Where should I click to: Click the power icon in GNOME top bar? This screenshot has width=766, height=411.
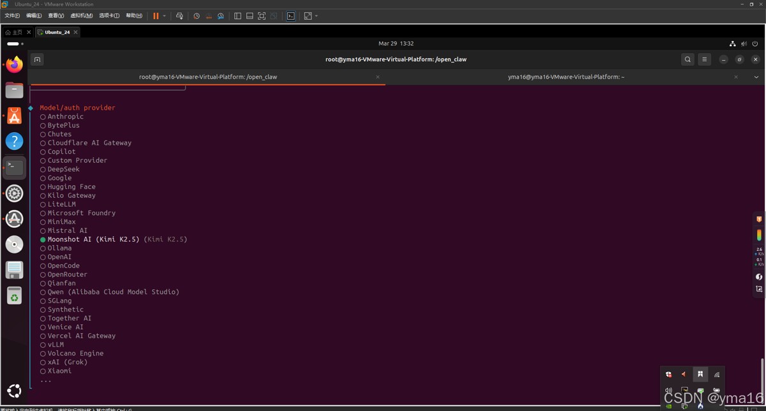756,43
